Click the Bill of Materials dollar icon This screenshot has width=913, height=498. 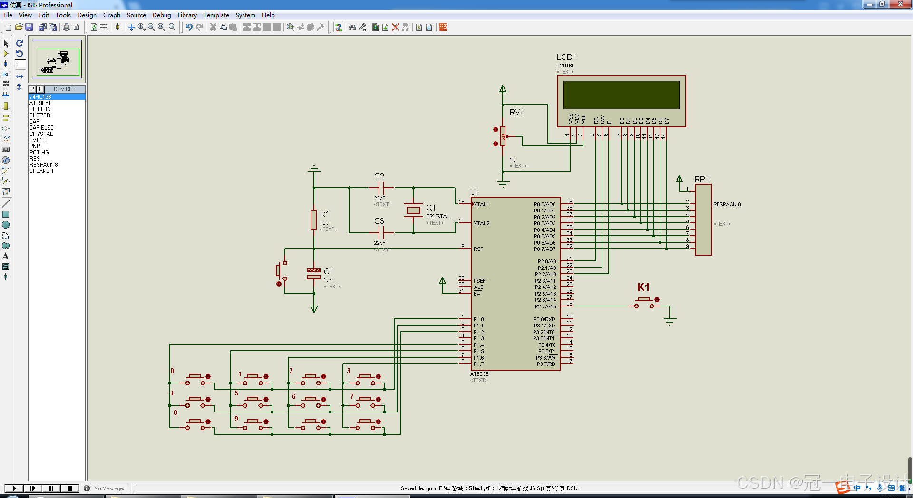(x=419, y=27)
